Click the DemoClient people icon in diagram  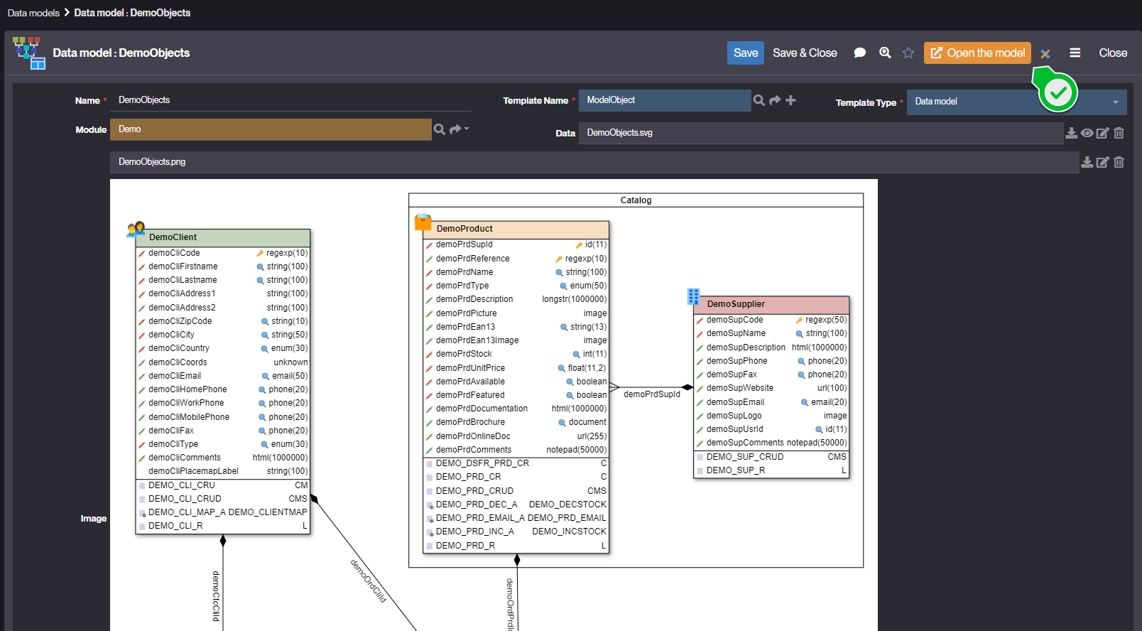pyautogui.click(x=136, y=229)
